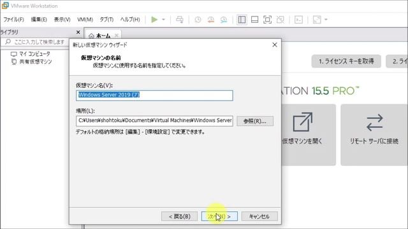Screen dimensions: 408x229
Task: Expand the power options dropdown arrow
Action: click(x=163, y=20)
